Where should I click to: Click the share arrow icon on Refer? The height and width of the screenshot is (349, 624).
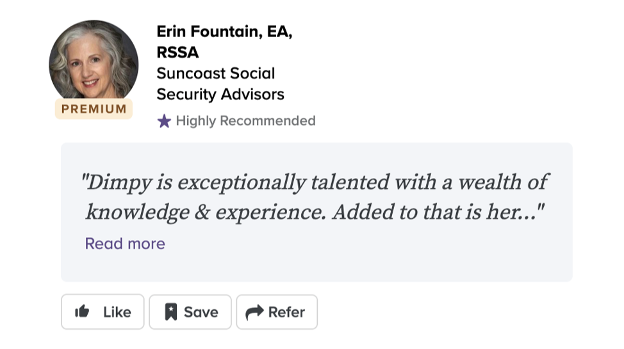coord(254,312)
